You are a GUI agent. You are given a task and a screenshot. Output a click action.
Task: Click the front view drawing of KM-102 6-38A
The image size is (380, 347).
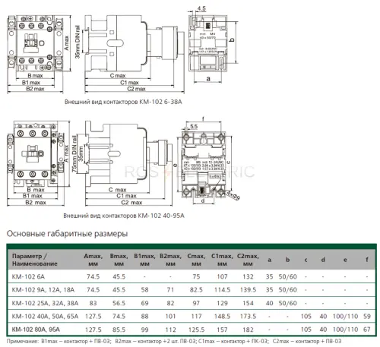click(39, 54)
